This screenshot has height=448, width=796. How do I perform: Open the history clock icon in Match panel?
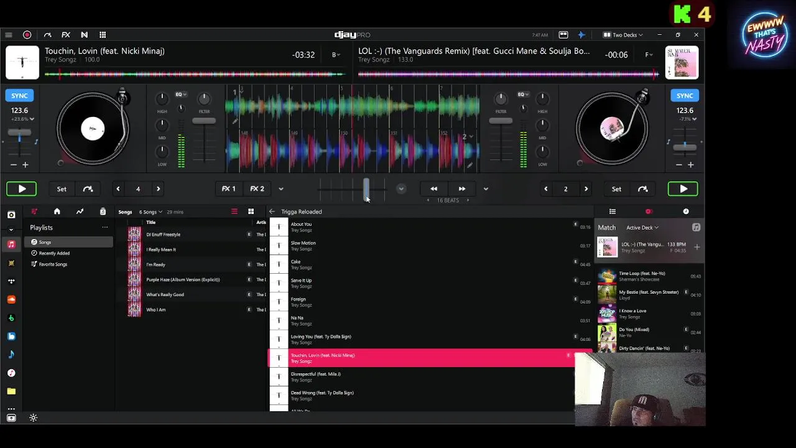click(686, 212)
